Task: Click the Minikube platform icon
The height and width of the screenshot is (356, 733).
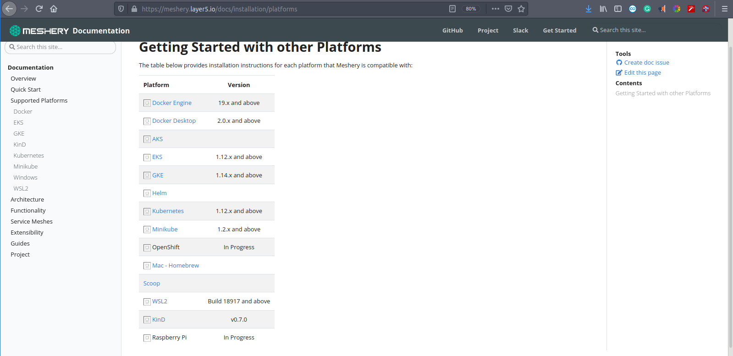Action: click(x=147, y=230)
